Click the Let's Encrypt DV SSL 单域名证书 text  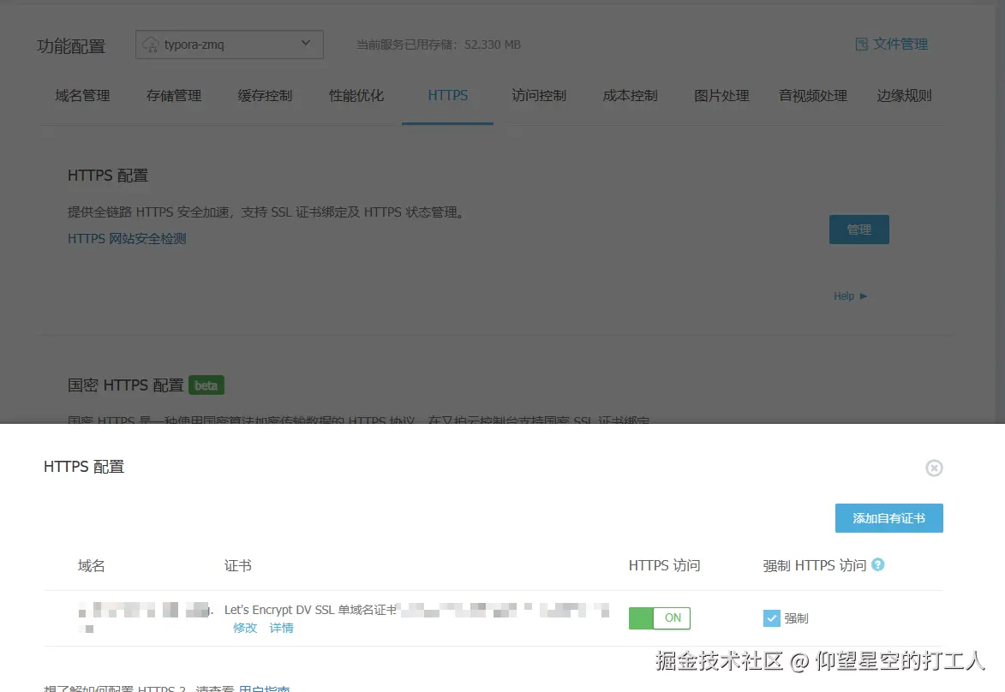click(310, 610)
